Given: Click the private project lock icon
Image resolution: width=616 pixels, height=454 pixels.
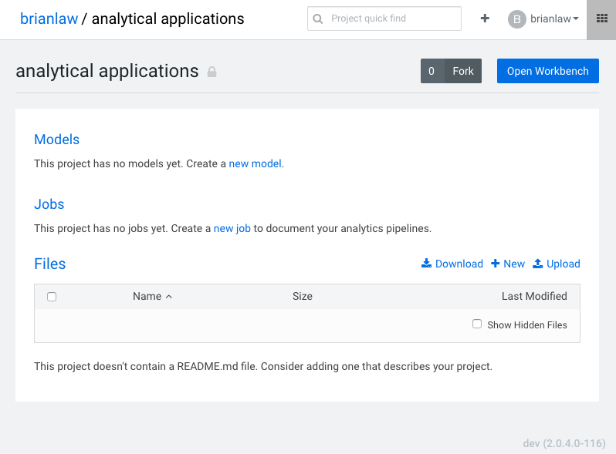Looking at the screenshot, I should point(212,72).
